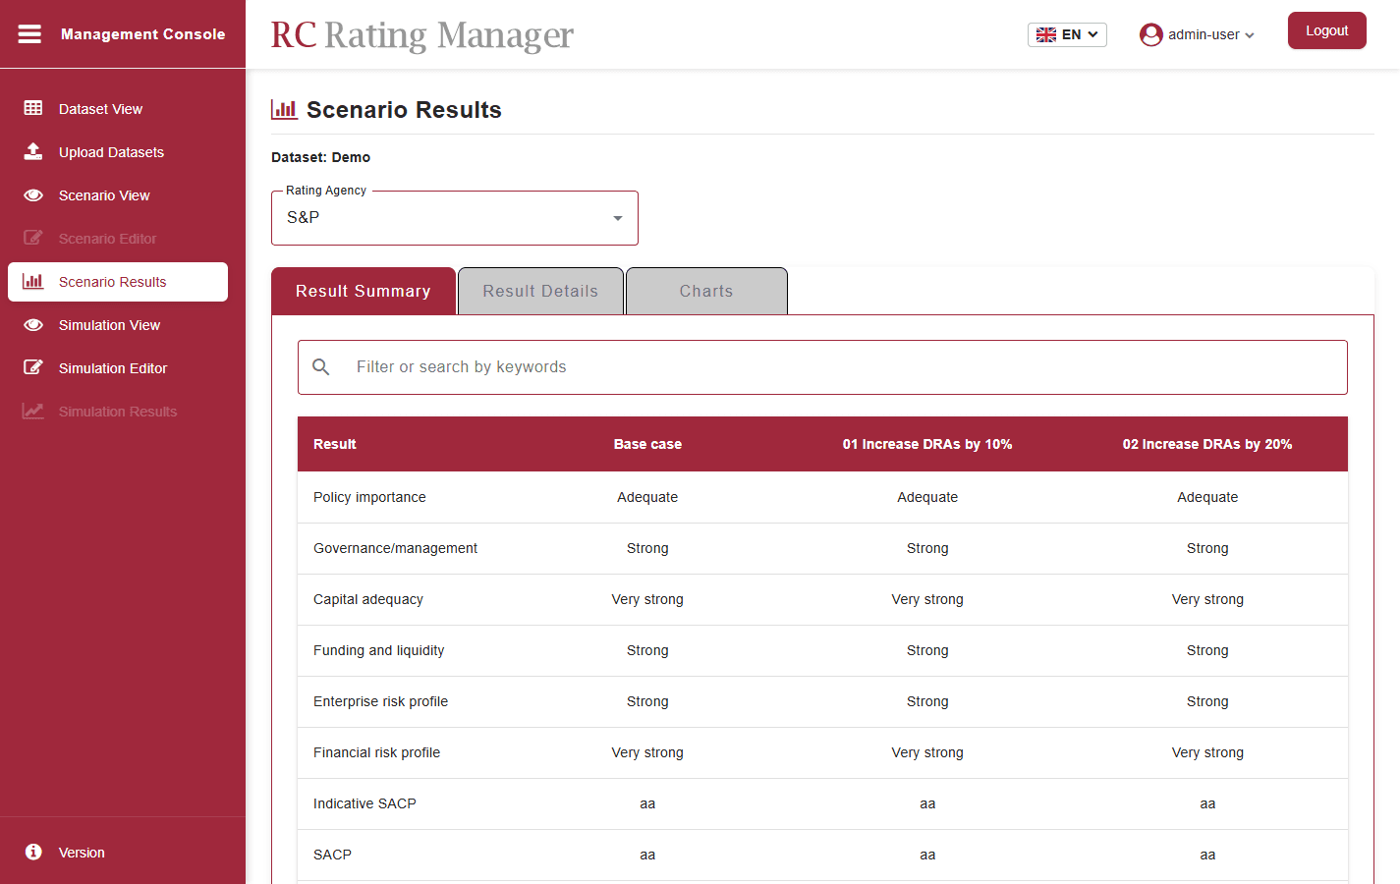Click the 02 Increase DRAs by 20% header

point(1207,444)
